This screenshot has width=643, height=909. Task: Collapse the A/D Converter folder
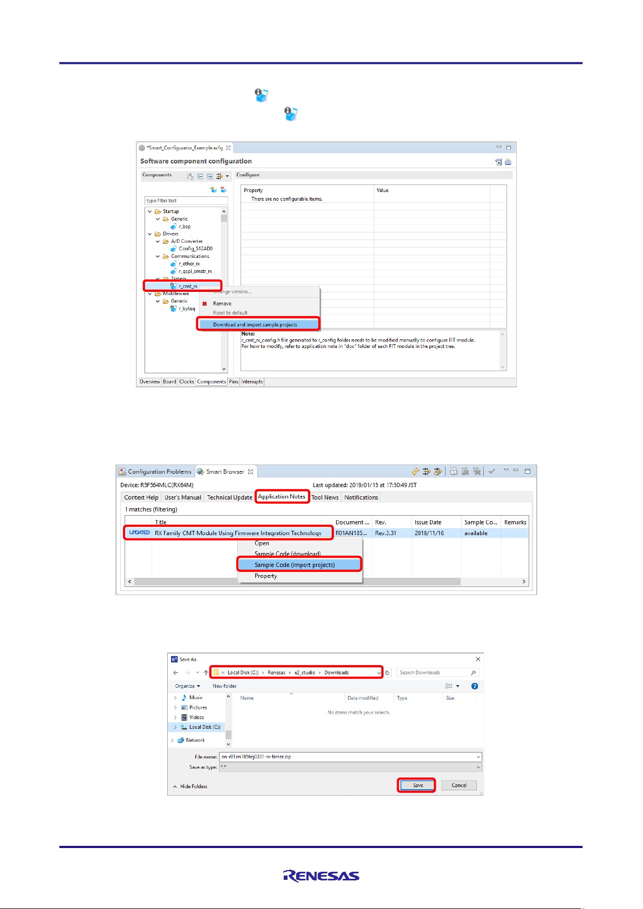(x=158, y=242)
